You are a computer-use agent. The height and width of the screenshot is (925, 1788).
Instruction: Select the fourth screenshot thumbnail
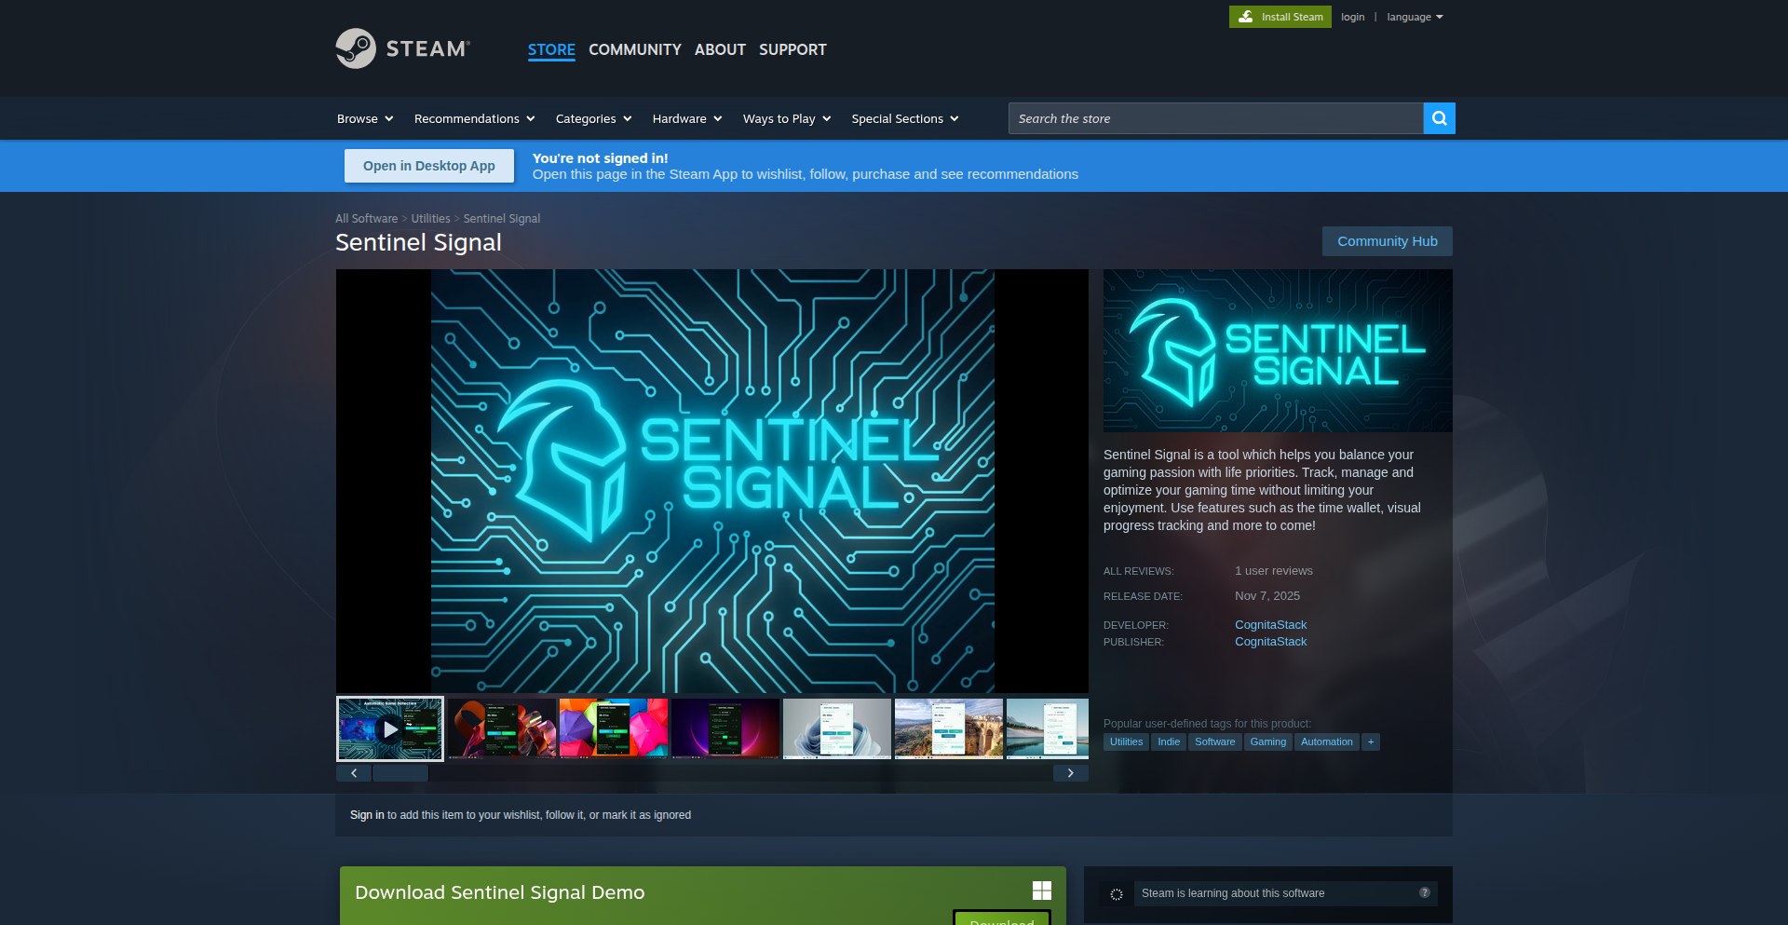pyautogui.click(x=725, y=728)
